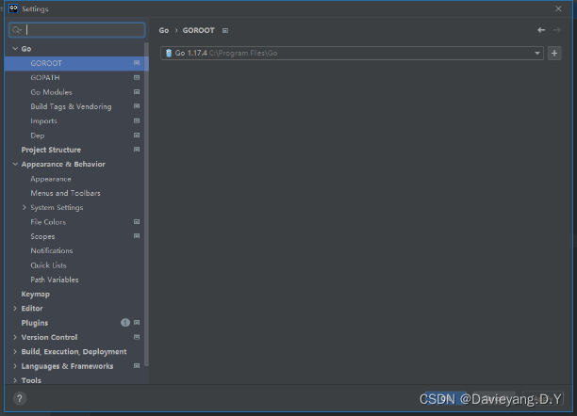Click the project icon beside Go Modules
Screen dimensions: 577x416
click(137, 92)
